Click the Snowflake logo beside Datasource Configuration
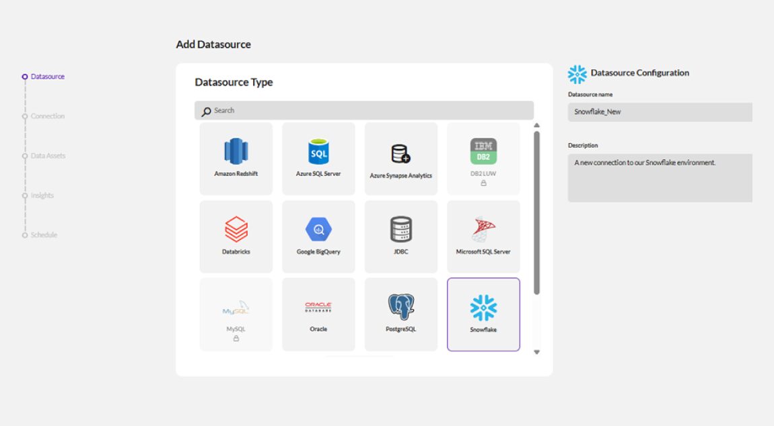Screen dimensions: 774x426 577,74
